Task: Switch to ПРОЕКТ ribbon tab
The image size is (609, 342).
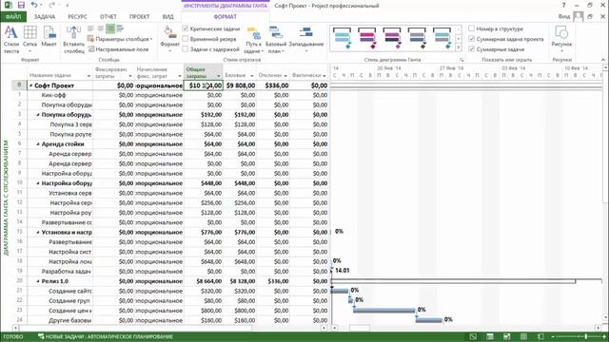Action: coord(140,17)
